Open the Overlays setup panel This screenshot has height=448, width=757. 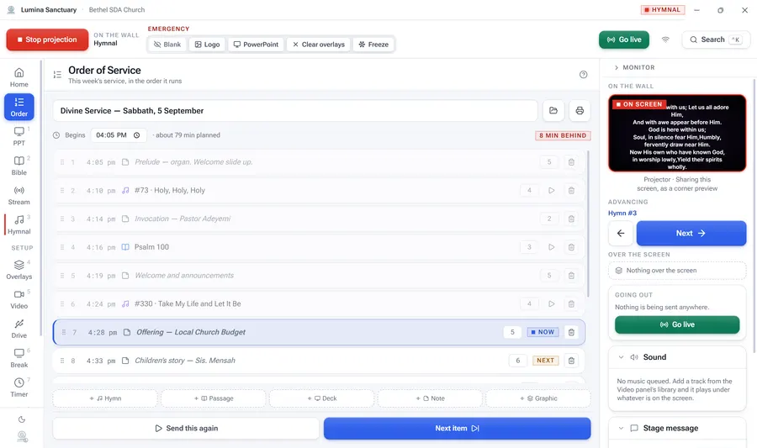point(19,270)
